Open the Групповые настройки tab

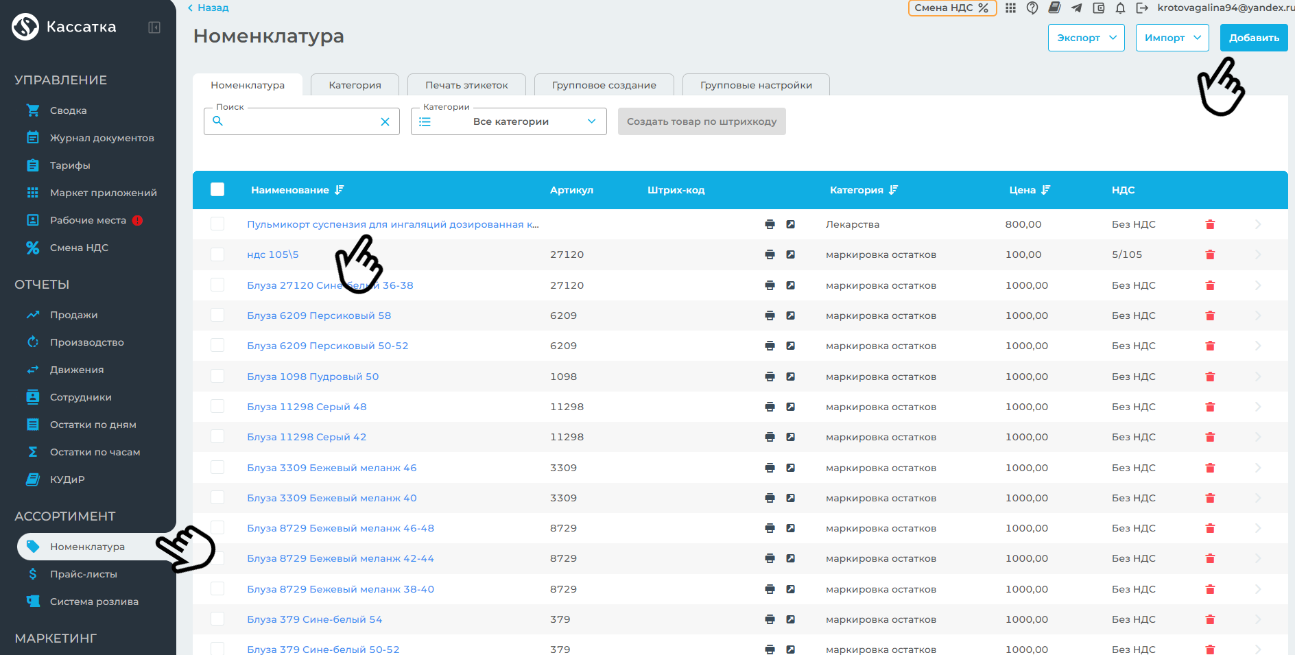coord(756,85)
